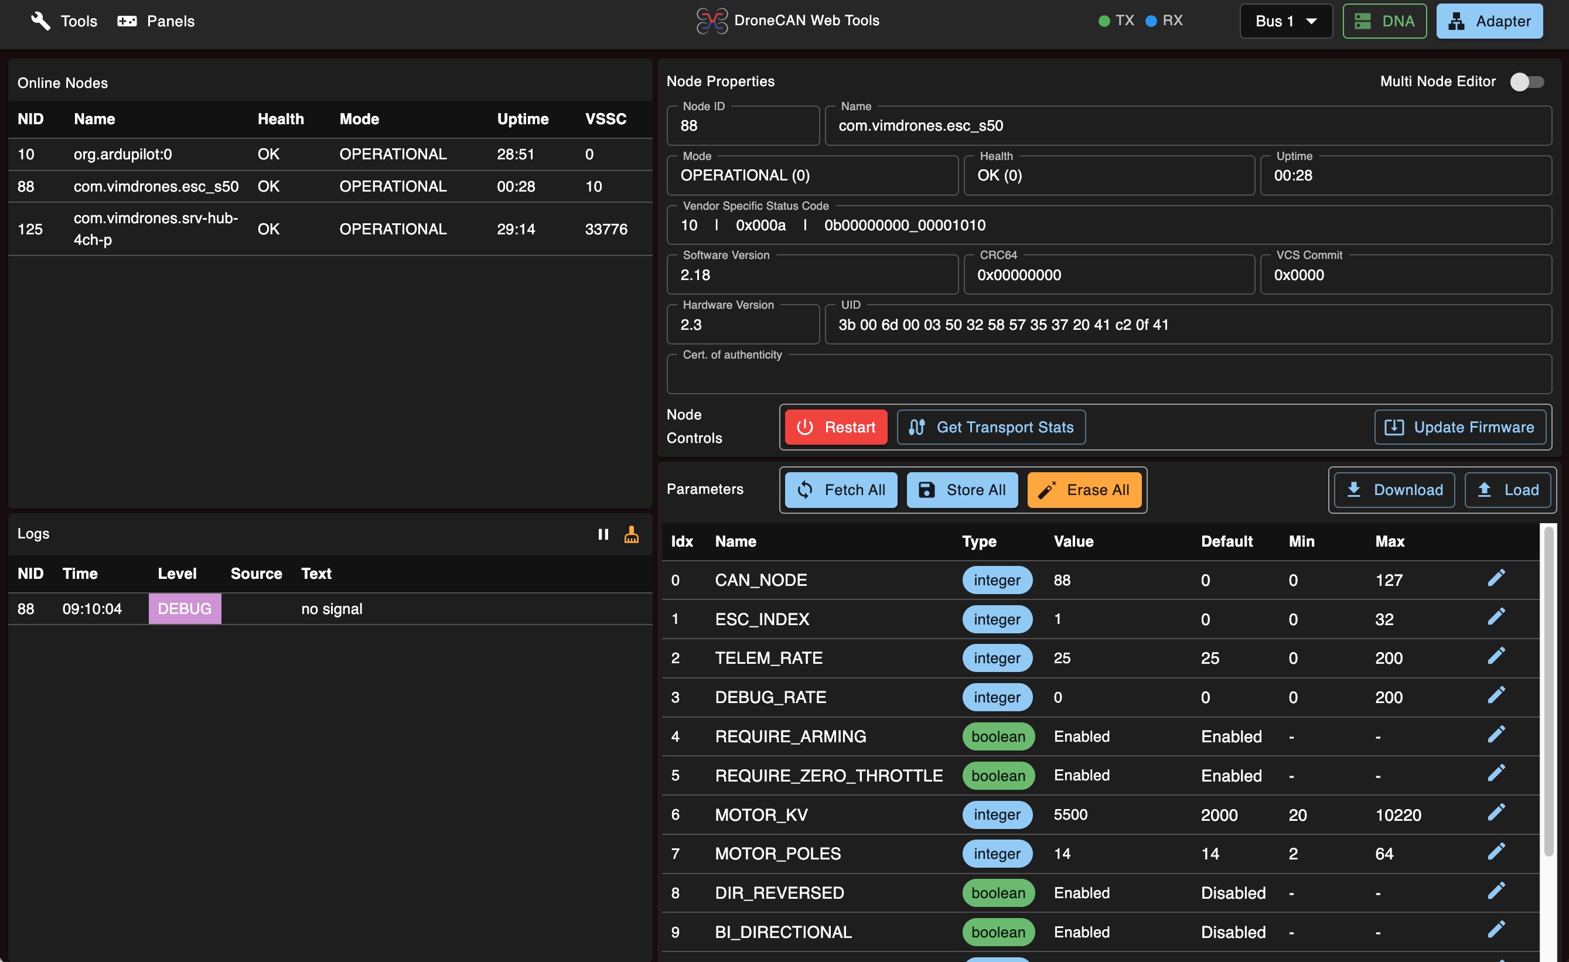This screenshot has height=962, width=1569.
Task: Open the Panels menu
Action: pos(156,21)
